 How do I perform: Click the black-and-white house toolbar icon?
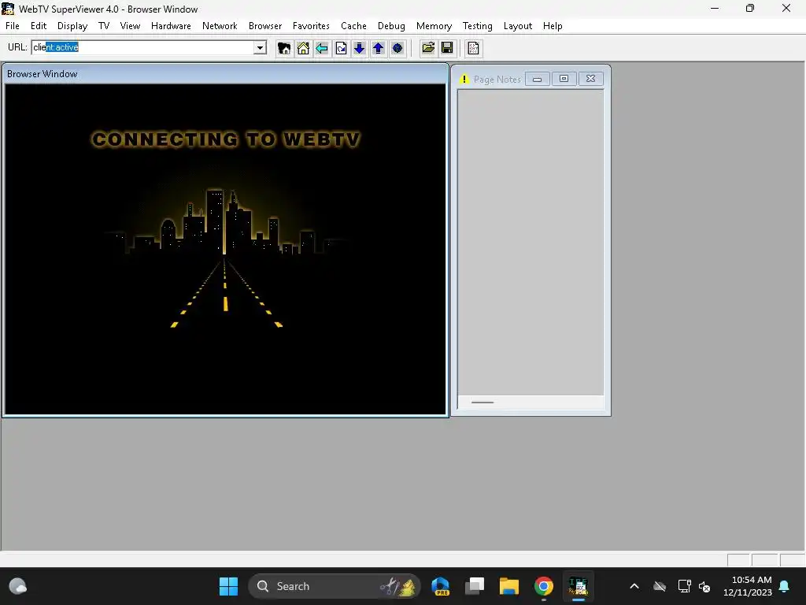283,48
